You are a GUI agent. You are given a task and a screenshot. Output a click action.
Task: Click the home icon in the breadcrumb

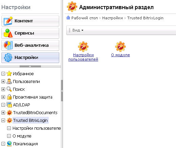68,18
